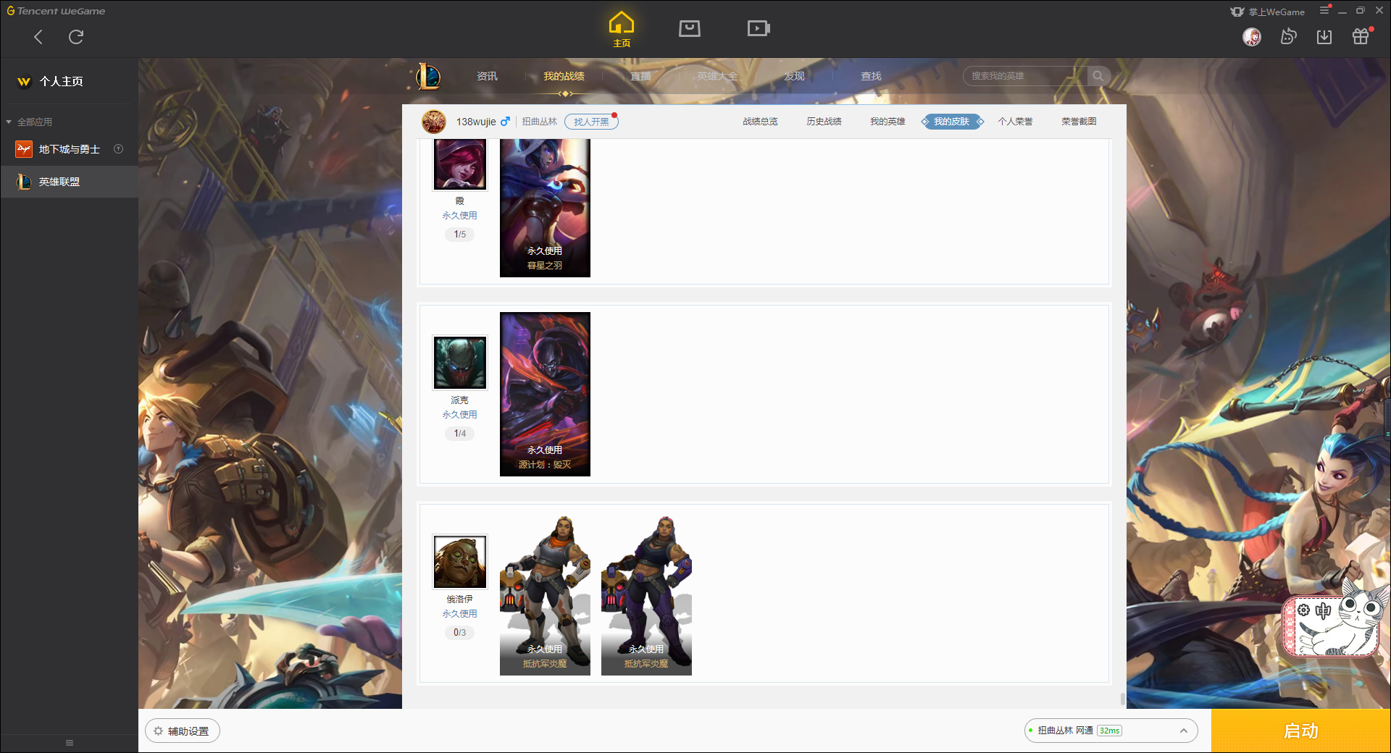Image resolution: width=1391 pixels, height=753 pixels.
Task: Select 英雄联盟 in the app list
Action: click(69, 182)
